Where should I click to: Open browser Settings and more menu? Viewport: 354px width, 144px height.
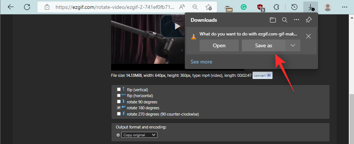(344, 7)
